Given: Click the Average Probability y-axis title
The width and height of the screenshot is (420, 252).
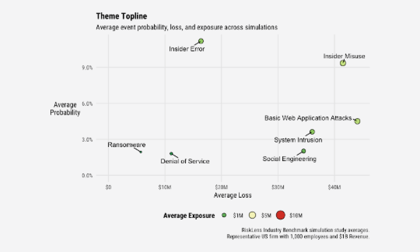Looking at the screenshot, I should point(65,109).
